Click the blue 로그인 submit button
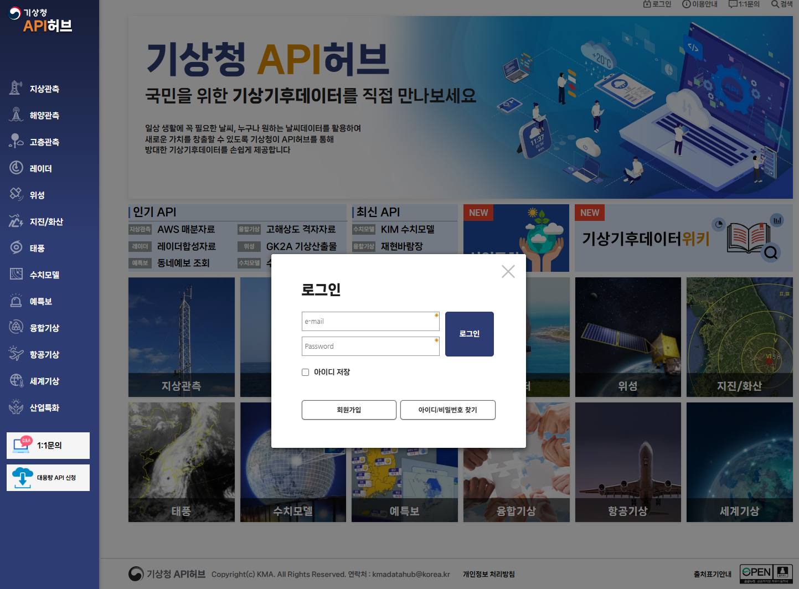The width and height of the screenshot is (799, 589). coord(470,334)
